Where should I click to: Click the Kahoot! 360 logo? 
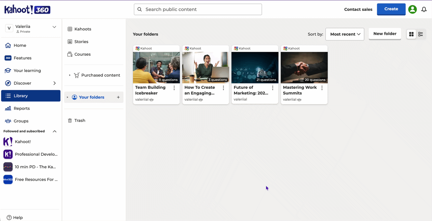27,9
